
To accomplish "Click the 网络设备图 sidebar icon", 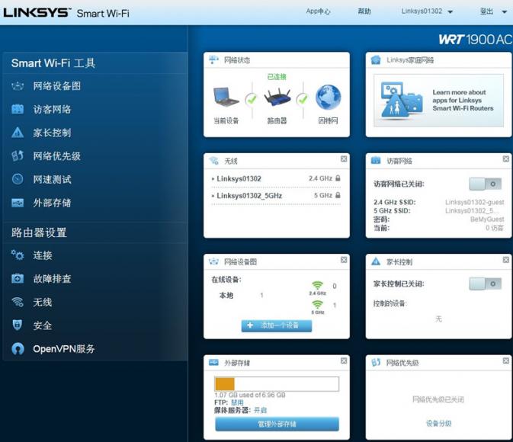I will point(18,86).
